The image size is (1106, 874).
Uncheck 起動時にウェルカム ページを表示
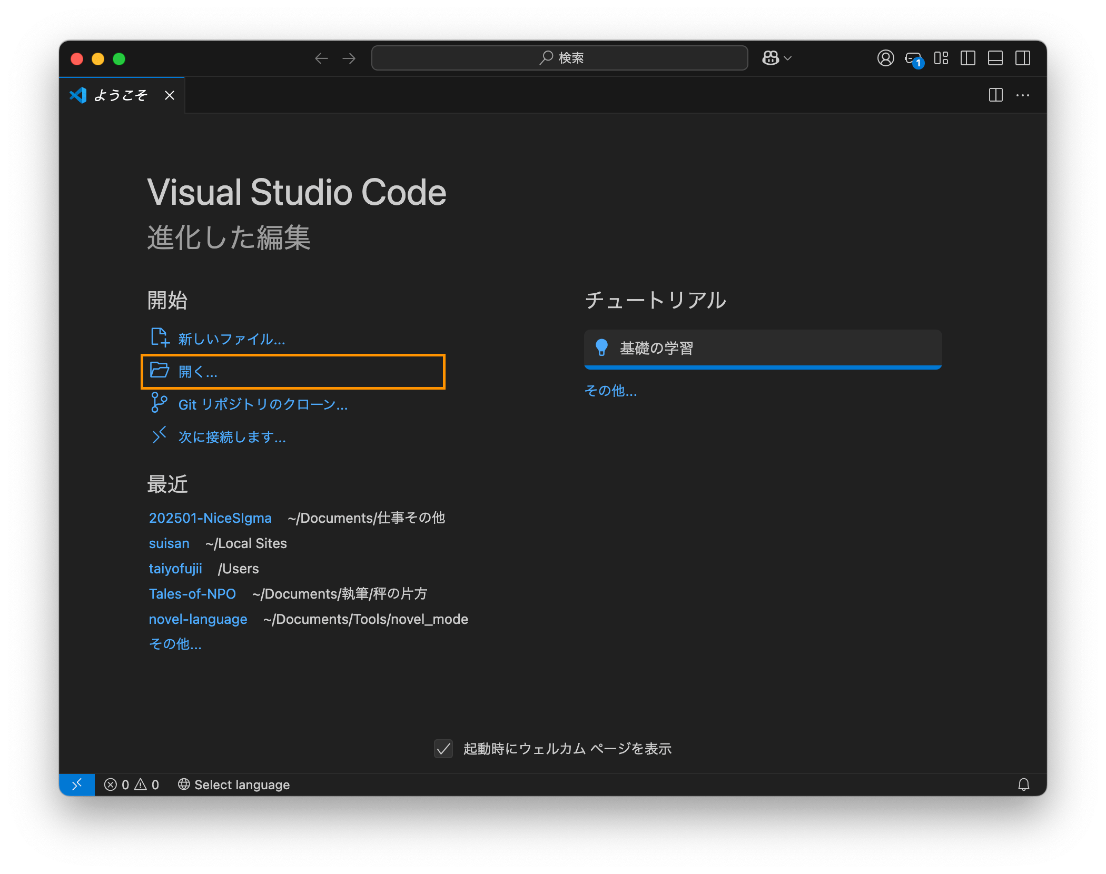pos(443,749)
